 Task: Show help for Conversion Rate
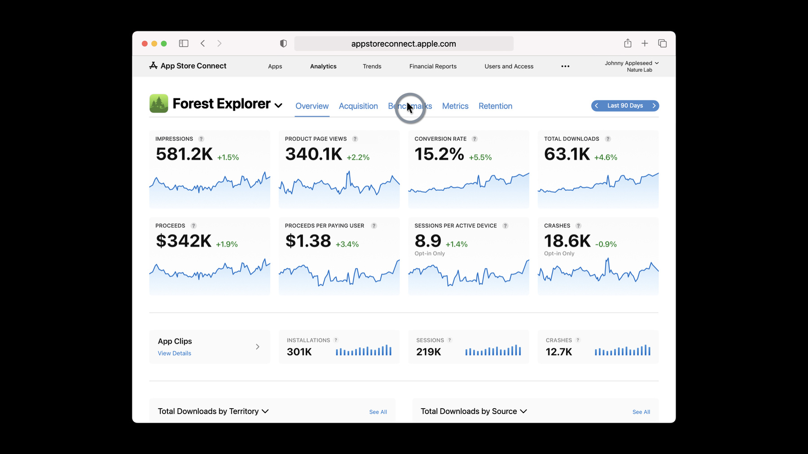tap(474, 139)
